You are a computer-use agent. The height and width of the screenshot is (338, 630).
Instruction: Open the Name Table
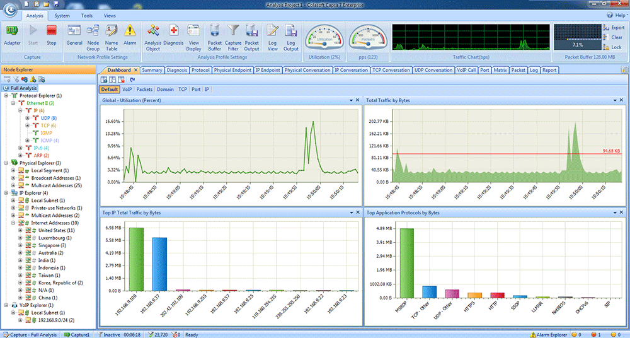(x=112, y=38)
